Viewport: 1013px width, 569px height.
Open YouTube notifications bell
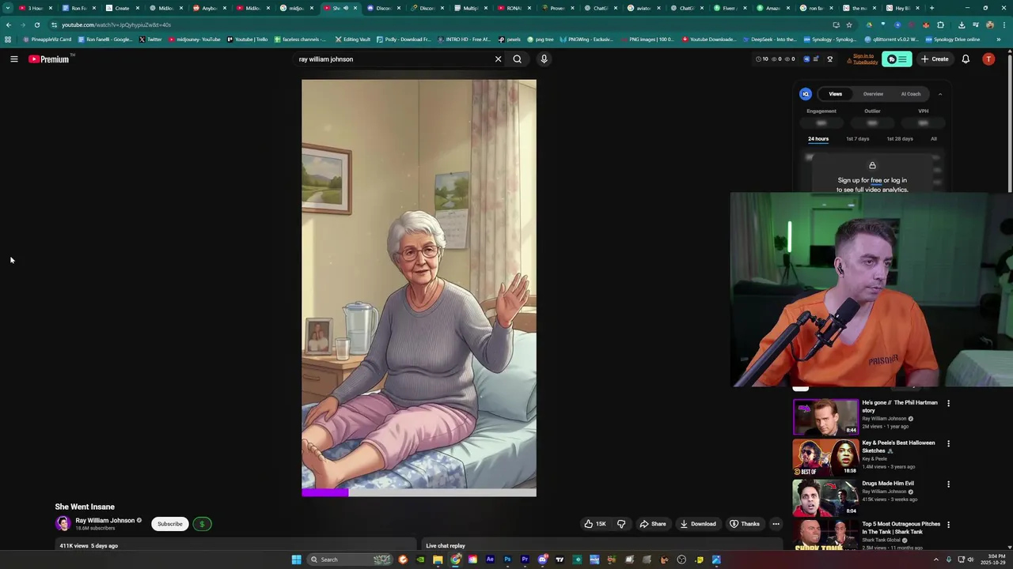tap(966, 59)
